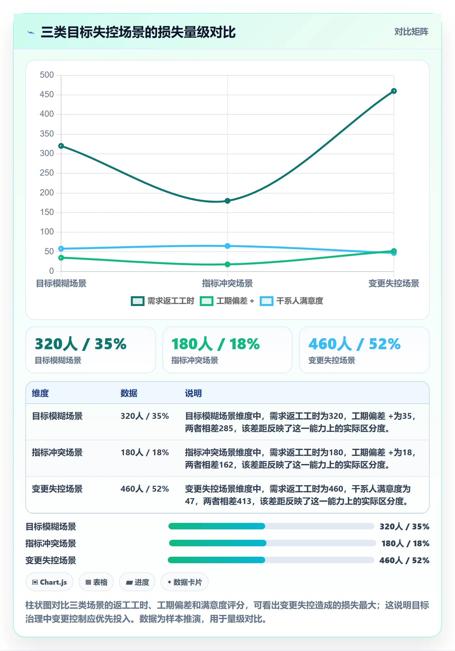The image size is (455, 651).
Task: Click the 工期偏差 + legend label
Action: (x=235, y=301)
